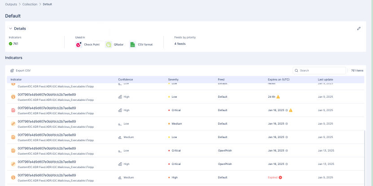This screenshot has width=373, height=186.
Task: Click the confidence bars icon in the Expired row
Action: point(120,177)
